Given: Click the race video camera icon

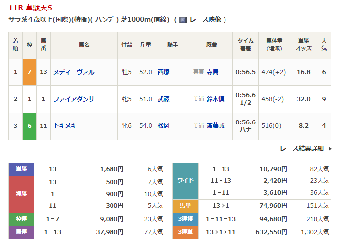Looking at the screenshot, I should point(183,20).
